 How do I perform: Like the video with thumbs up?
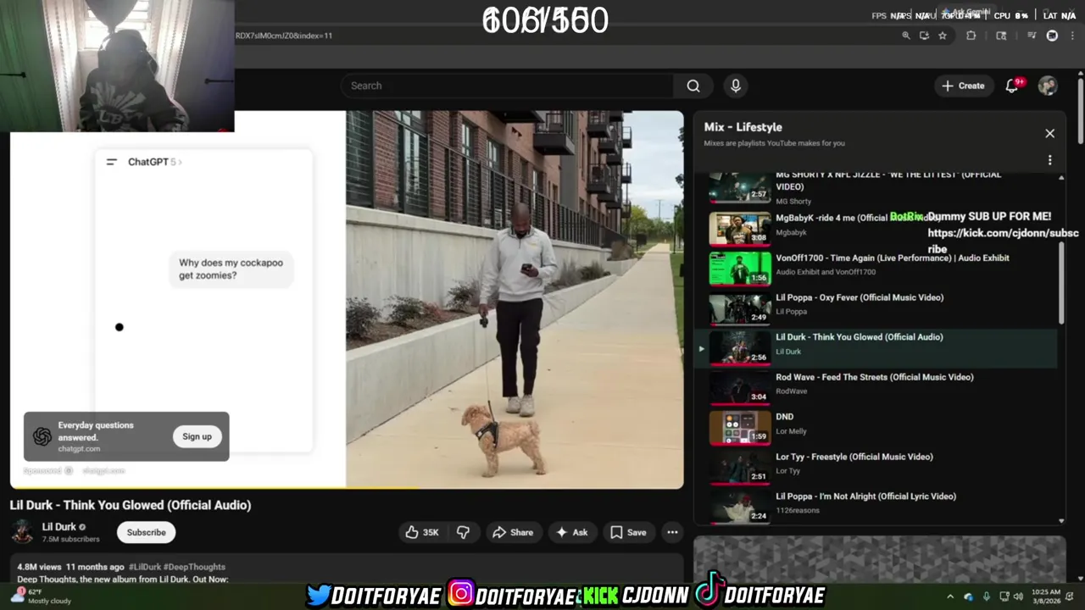[x=422, y=532]
